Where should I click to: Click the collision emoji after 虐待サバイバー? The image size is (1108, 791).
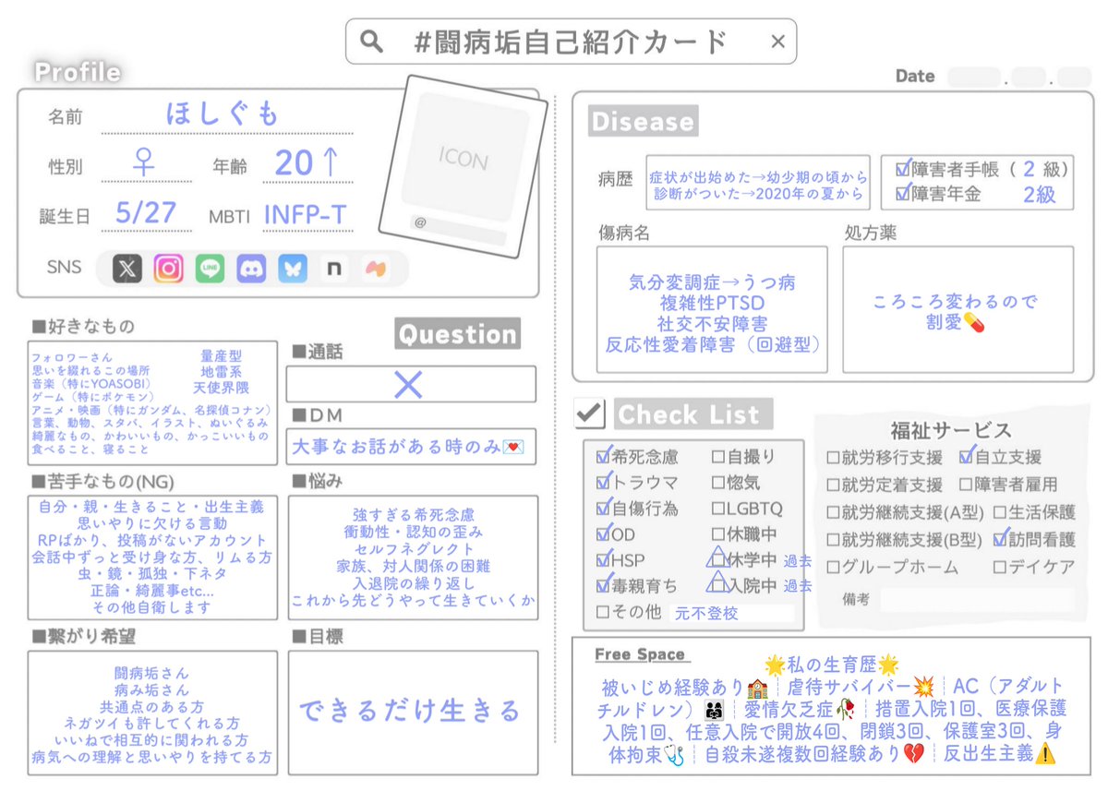tap(923, 688)
